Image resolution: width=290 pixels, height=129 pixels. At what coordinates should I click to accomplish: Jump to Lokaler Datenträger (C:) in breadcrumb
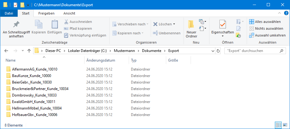pyautogui.click(x=88, y=51)
